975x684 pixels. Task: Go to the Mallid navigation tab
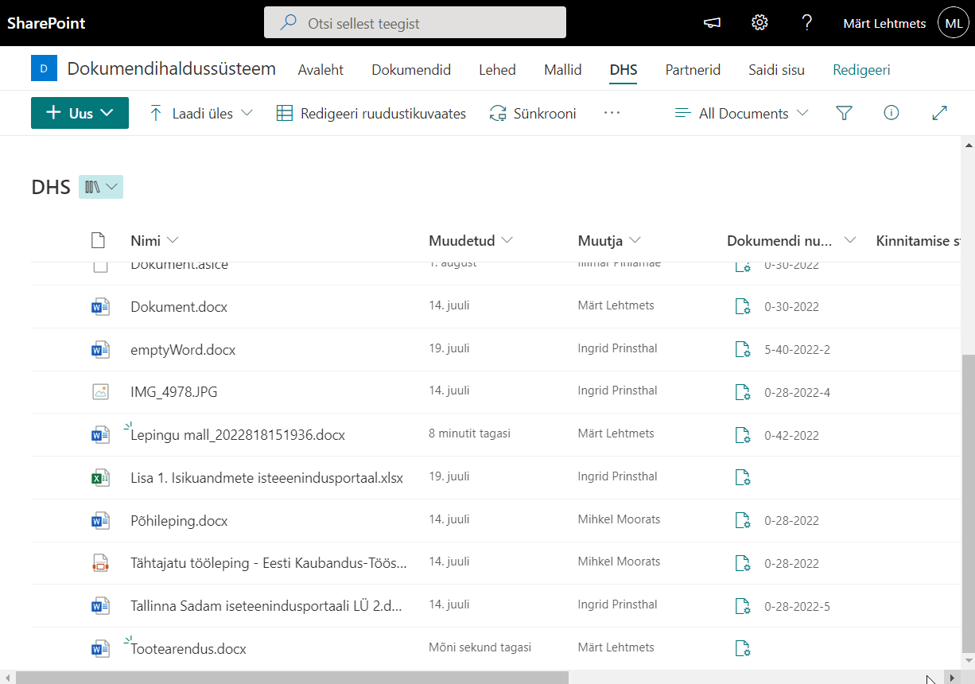tap(563, 70)
